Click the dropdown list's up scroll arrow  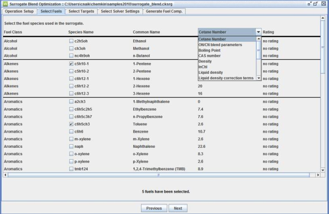(x=259, y=39)
